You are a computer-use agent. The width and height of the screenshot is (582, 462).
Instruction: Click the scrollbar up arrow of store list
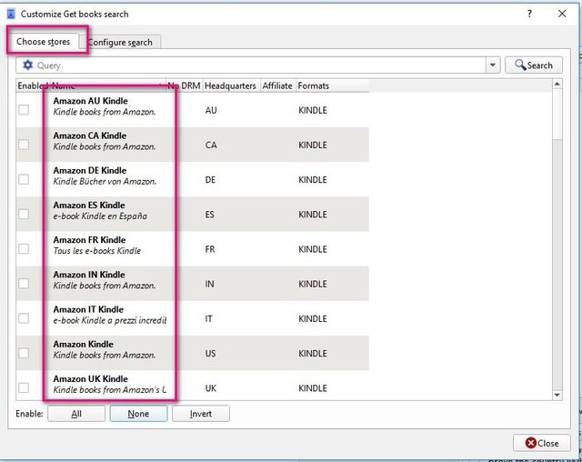(557, 85)
